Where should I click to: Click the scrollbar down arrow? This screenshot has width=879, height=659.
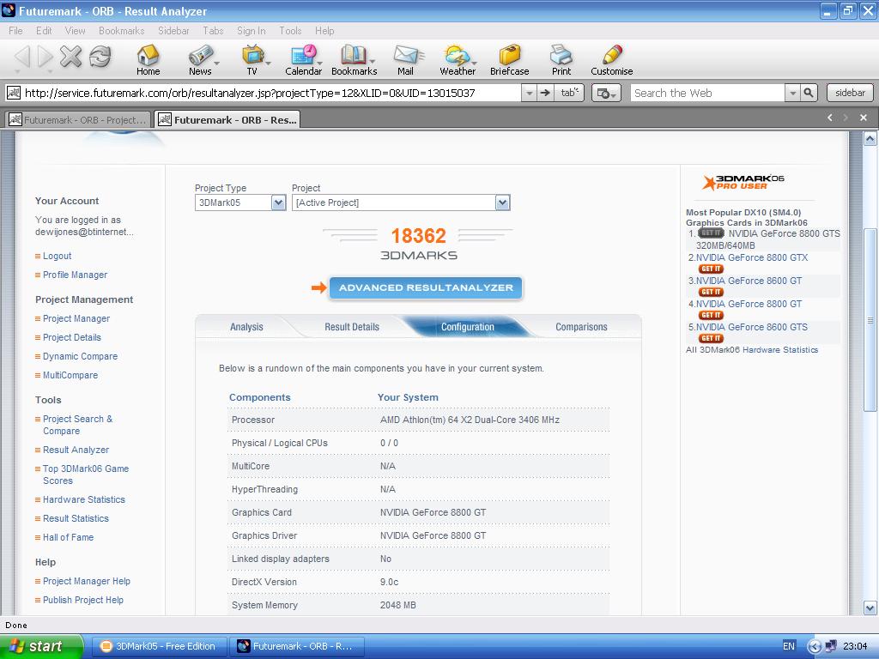point(870,608)
